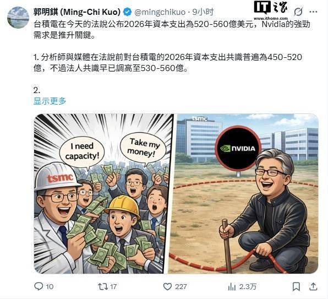Bookmark this tweet

[296, 286]
